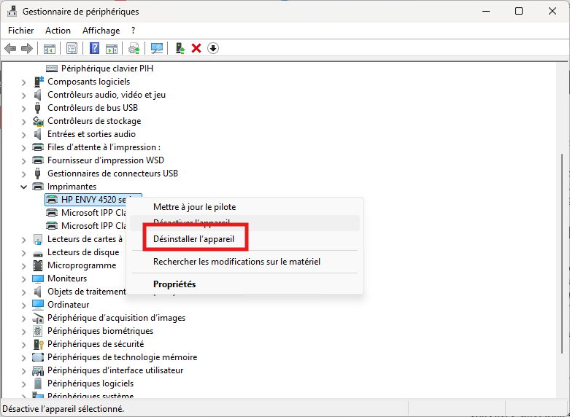Open the Action menu
Screen dimensions: 570x417
pos(58,31)
